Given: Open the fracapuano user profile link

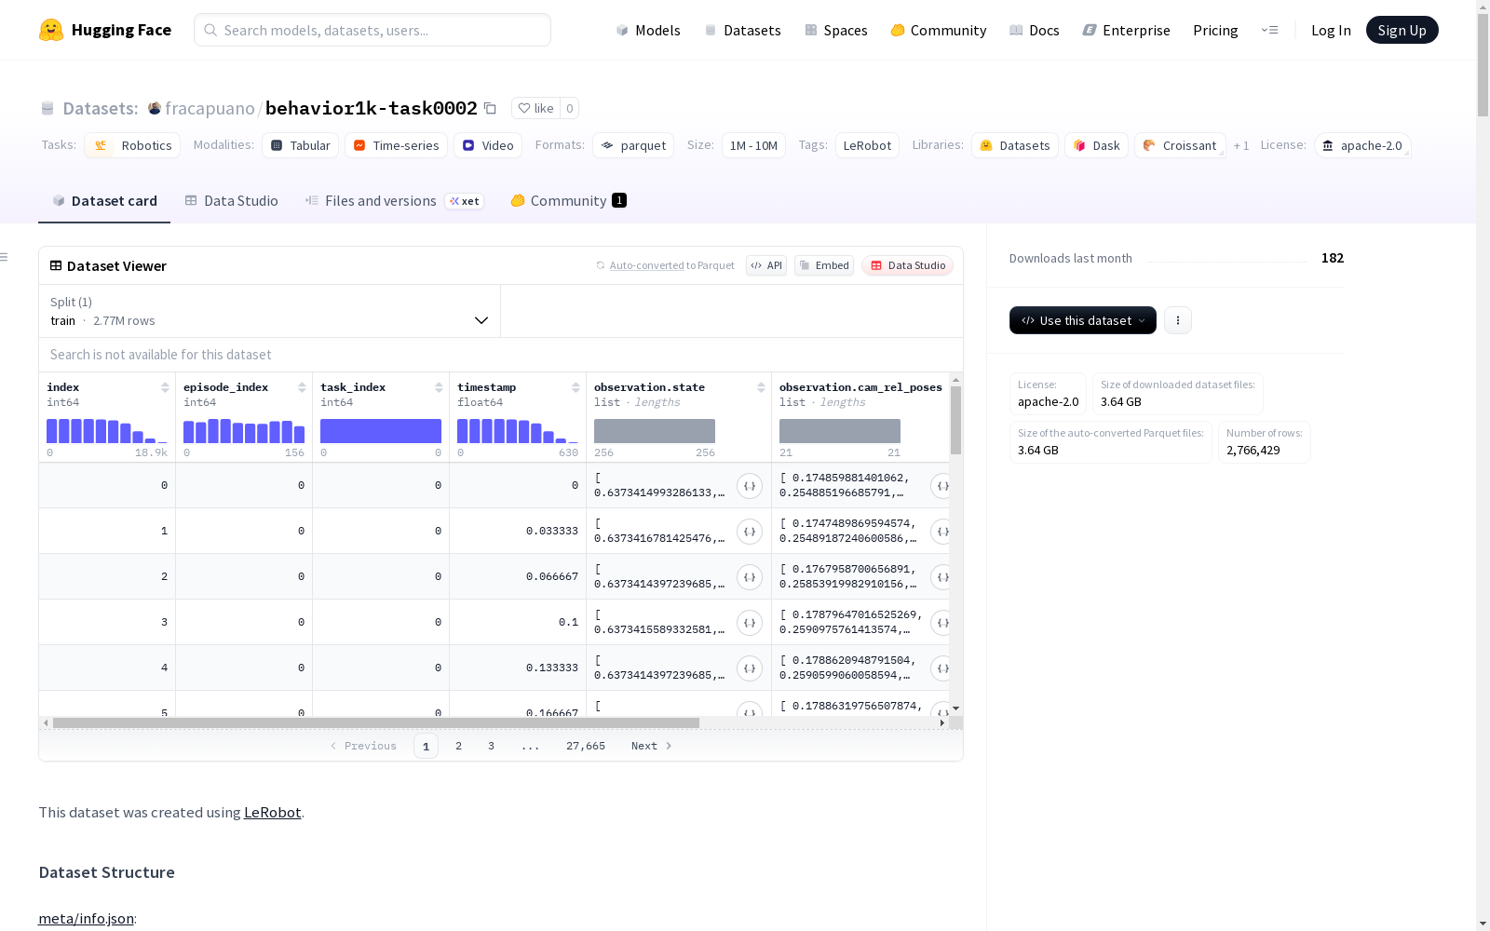Looking at the screenshot, I should 210,108.
